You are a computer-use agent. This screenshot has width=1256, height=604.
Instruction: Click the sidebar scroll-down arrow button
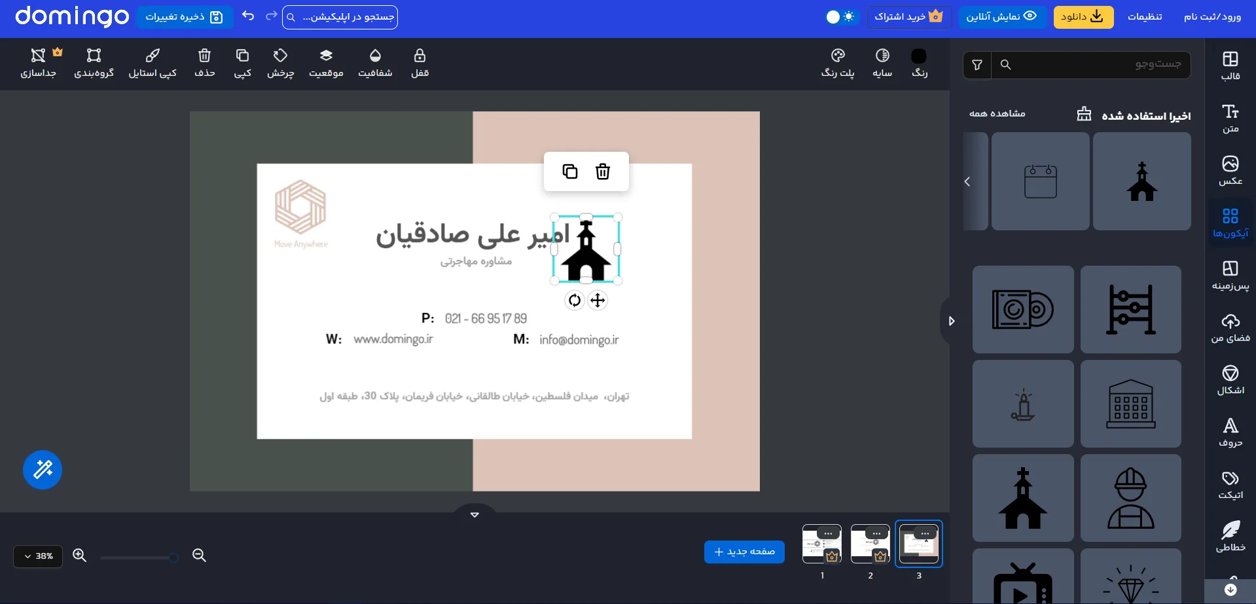[x=1230, y=590]
